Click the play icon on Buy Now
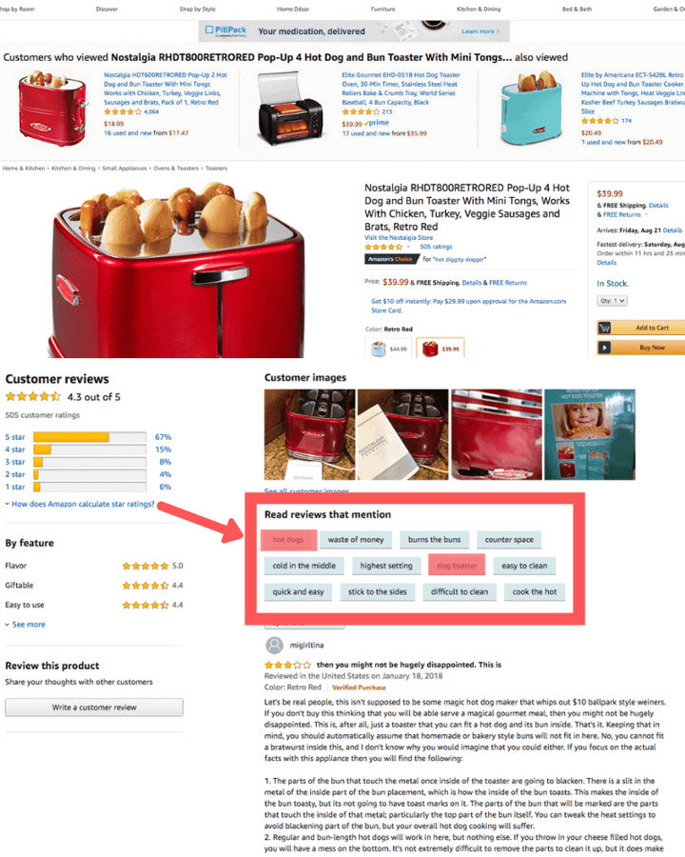 (604, 347)
